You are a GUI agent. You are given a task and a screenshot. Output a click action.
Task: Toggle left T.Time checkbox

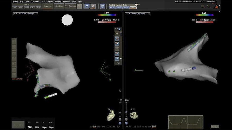click(x=103, y=20)
